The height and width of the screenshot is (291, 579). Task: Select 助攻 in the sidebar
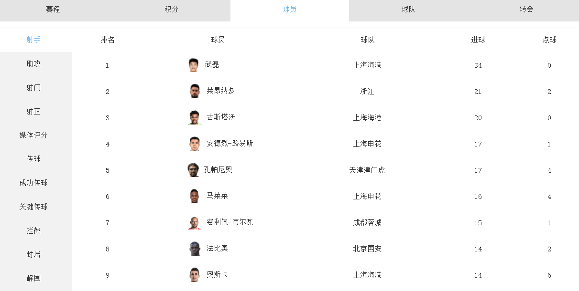(33, 63)
